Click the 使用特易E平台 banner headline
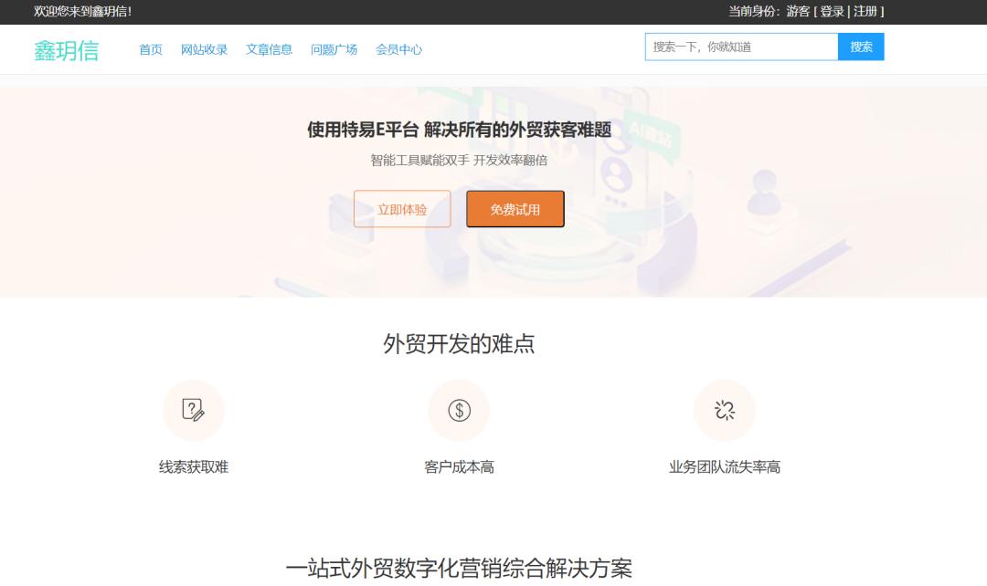This screenshot has width=987, height=586. coord(459,130)
